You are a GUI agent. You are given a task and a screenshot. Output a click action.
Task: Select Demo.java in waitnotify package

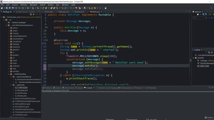(23, 88)
